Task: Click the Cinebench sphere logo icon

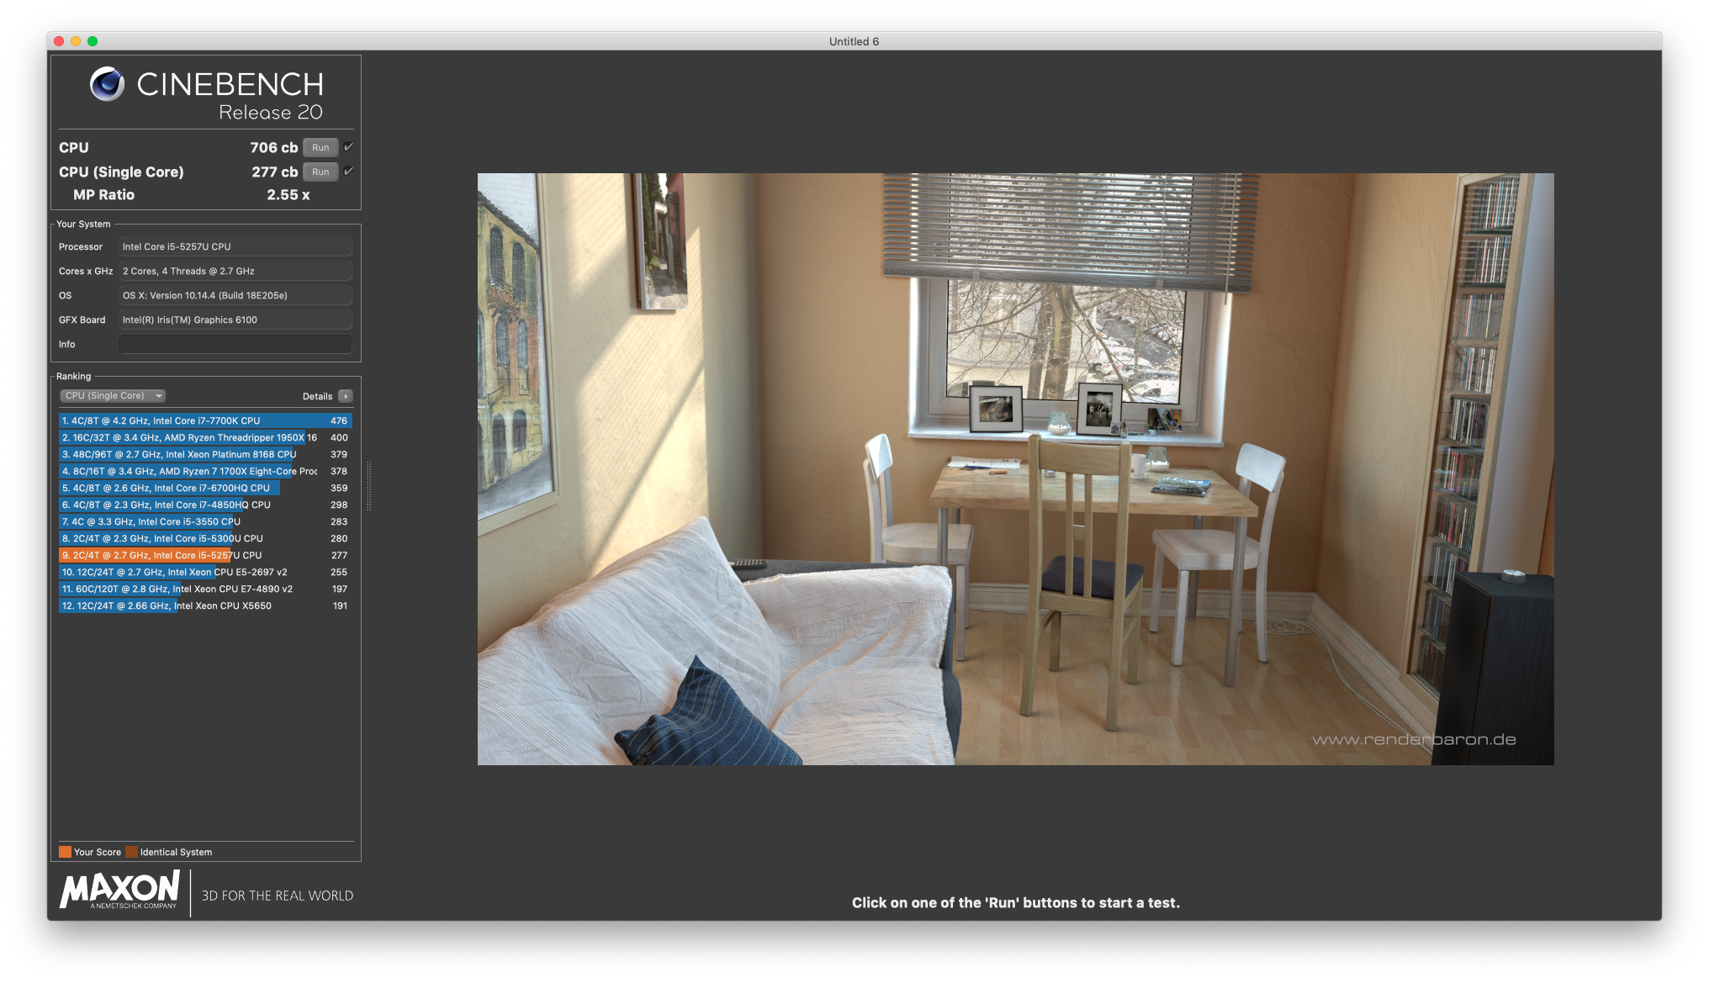Action: coord(107,84)
